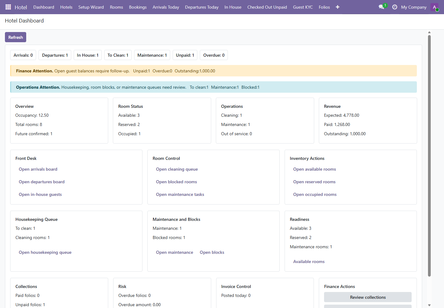Screen dimensions: 444x308
Task: Open Checked Out Unpaid menu
Action: (267, 7)
